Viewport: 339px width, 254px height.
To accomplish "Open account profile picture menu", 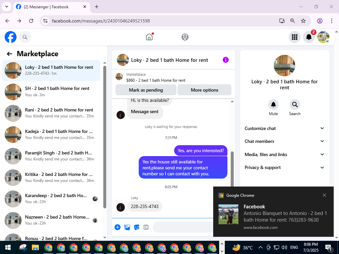I will (323, 37).
